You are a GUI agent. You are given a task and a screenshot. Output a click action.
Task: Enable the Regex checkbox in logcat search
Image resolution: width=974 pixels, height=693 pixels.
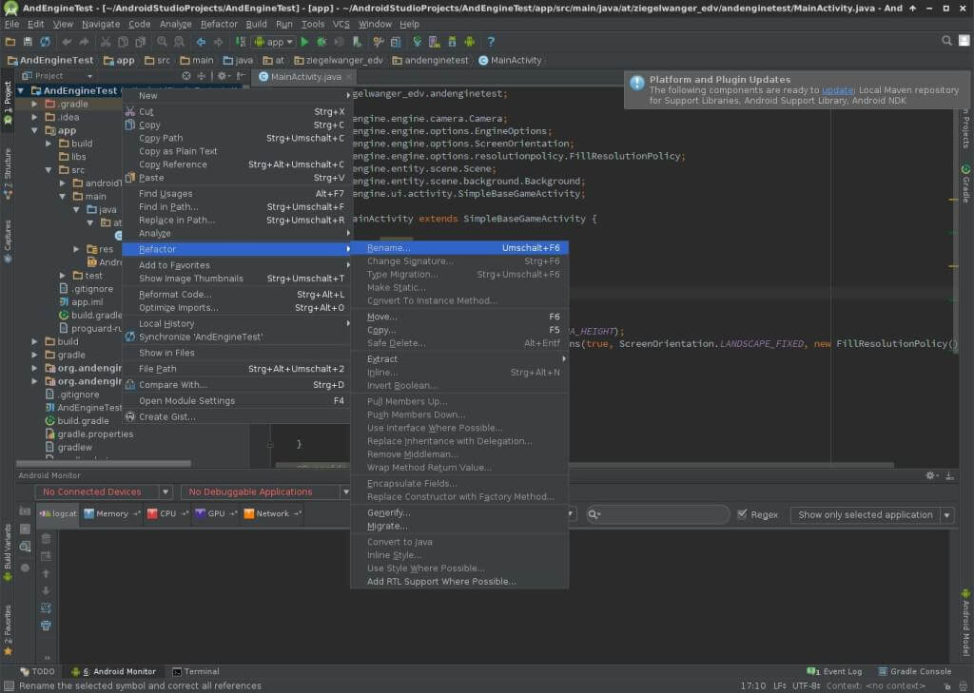pos(741,514)
